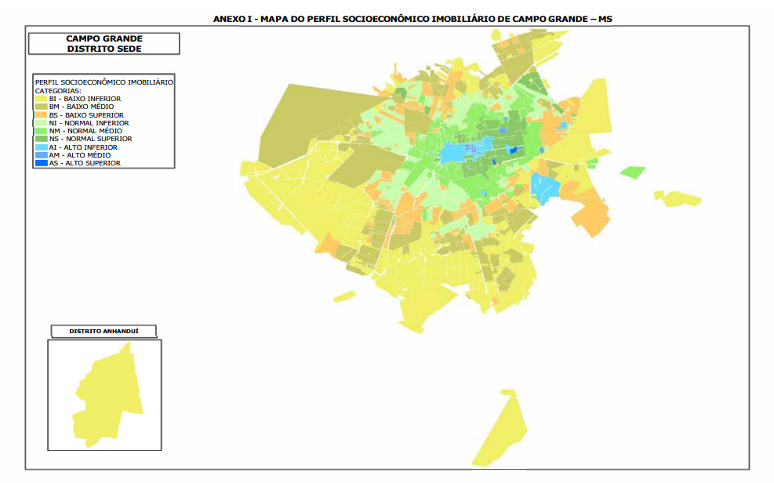Viewport: 774px width, 483px height.
Task: Click the 'PERFIL SOCIOECONÔMICO IMOBILIÁRIO' legend heading
Action: [104, 82]
